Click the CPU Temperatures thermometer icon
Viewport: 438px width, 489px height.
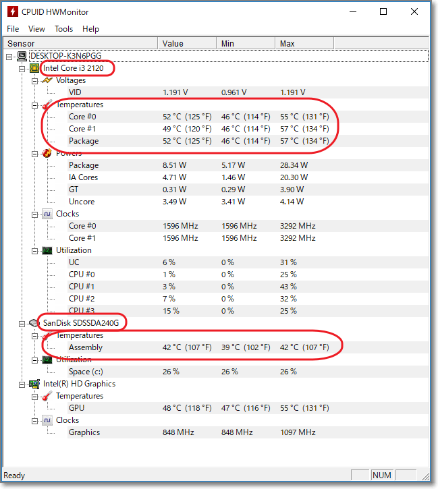tap(47, 105)
